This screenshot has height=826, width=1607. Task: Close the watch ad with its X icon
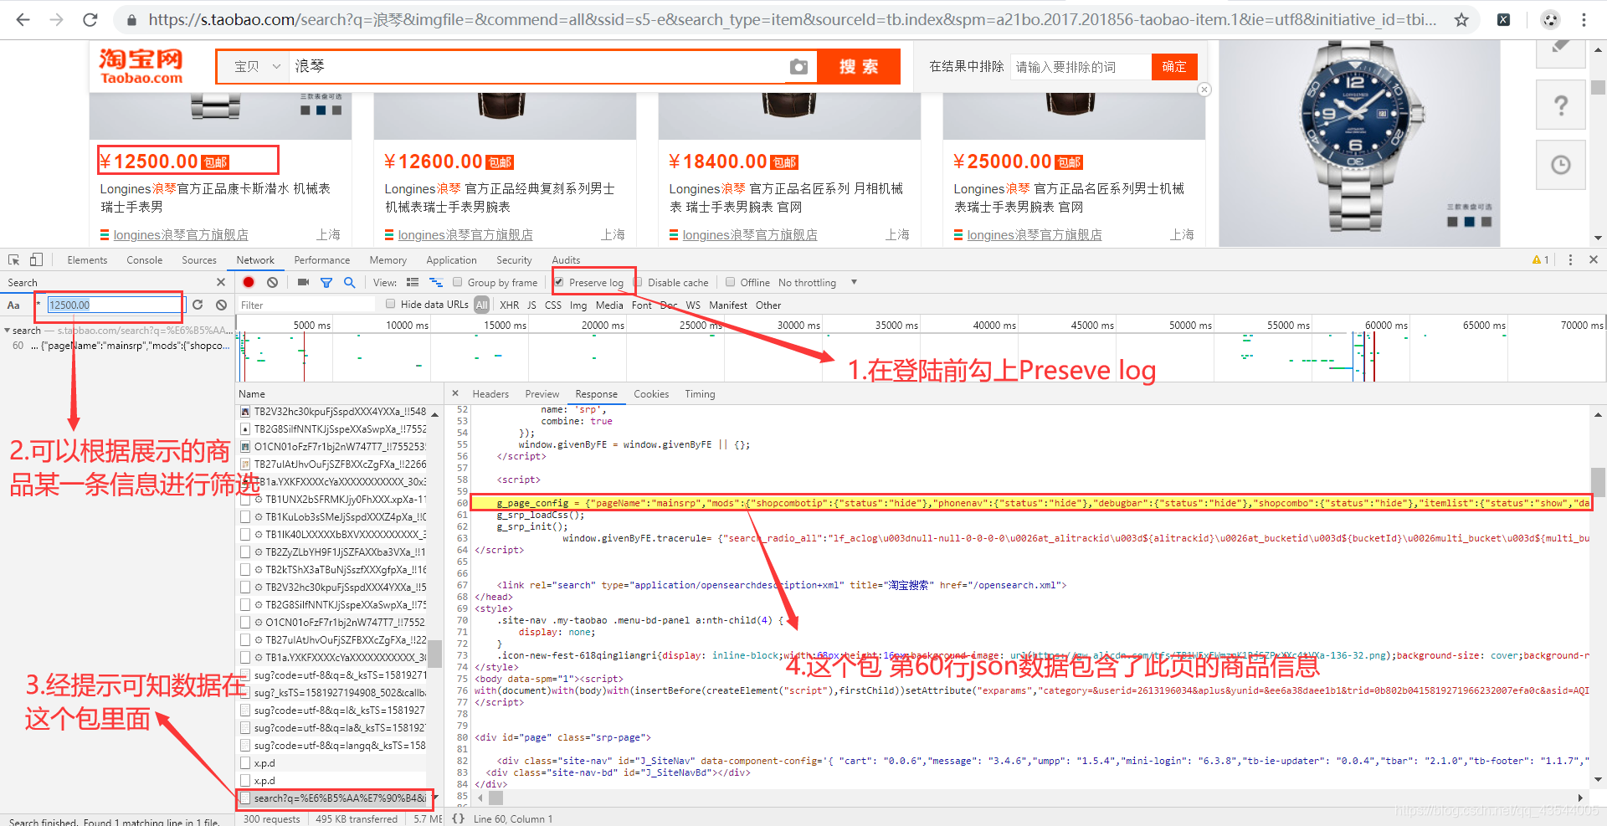pos(1204,90)
